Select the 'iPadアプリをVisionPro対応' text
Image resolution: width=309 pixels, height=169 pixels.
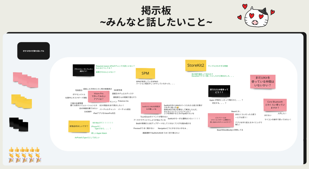104,113
